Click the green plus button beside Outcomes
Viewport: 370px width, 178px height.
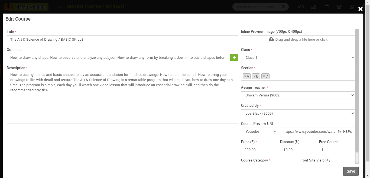pyautogui.click(x=234, y=57)
